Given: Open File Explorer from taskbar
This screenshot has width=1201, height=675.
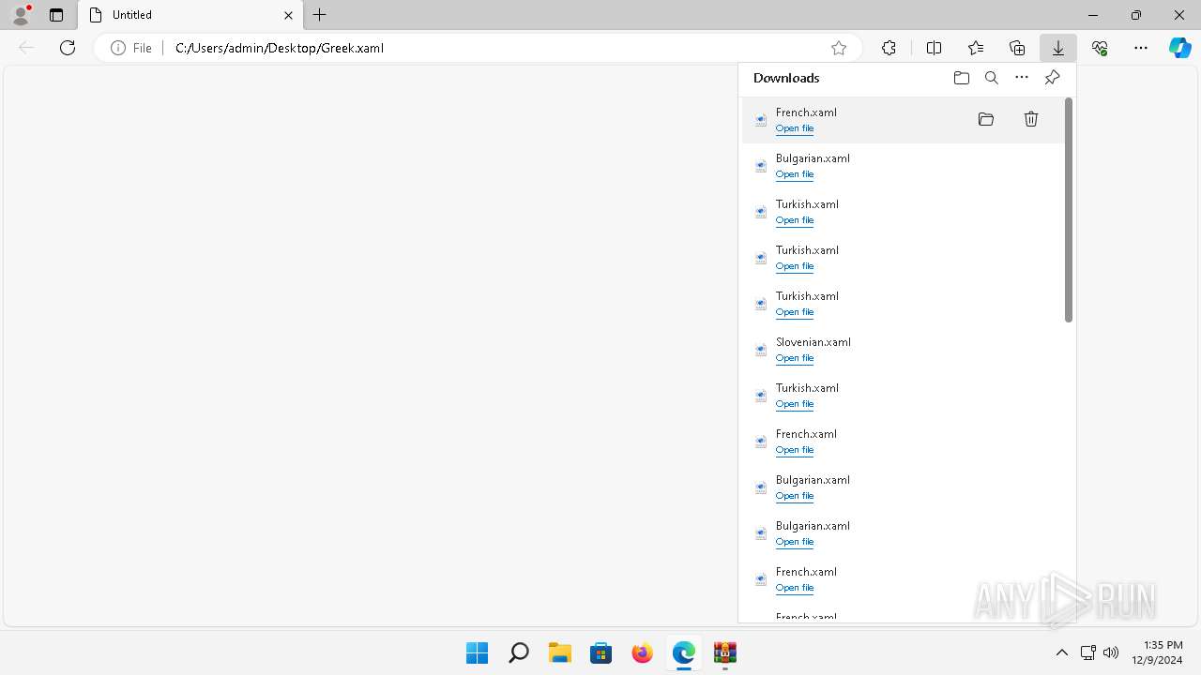Looking at the screenshot, I should click(560, 652).
